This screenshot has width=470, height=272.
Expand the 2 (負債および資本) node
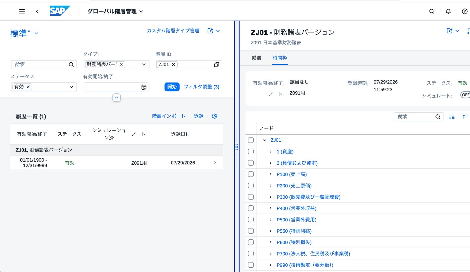pyautogui.click(x=271, y=163)
